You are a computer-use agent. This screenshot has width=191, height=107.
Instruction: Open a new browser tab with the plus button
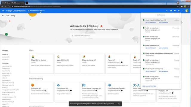coord(27,3)
